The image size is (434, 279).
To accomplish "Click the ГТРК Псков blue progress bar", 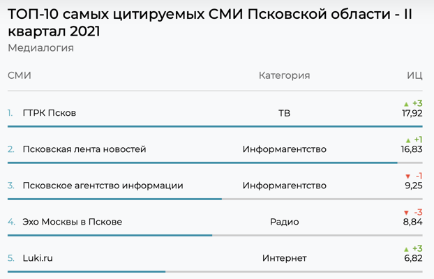I will pyautogui.click(x=215, y=126).
